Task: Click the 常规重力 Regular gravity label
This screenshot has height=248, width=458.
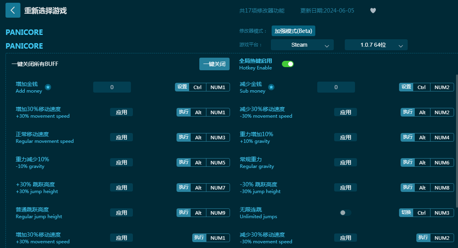Action: (x=257, y=162)
